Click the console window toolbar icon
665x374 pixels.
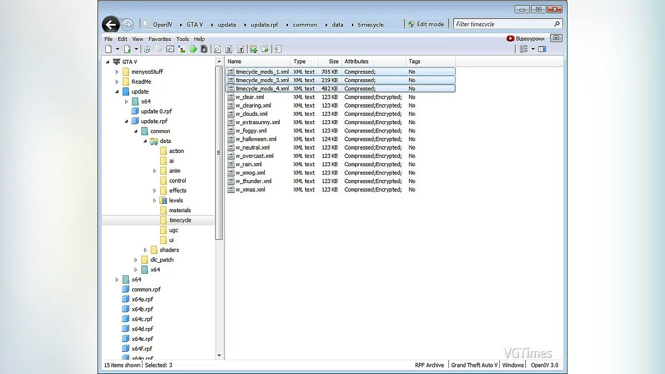point(170,49)
